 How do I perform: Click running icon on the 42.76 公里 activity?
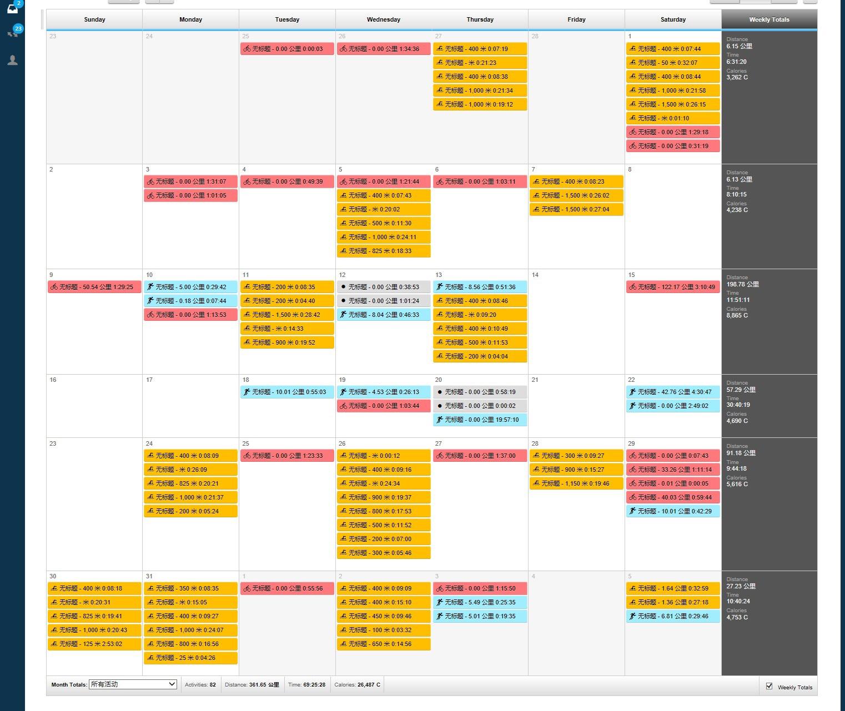tap(632, 392)
